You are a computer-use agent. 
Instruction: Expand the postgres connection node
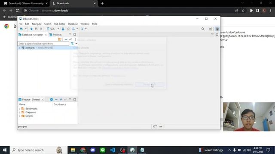tap(19, 48)
